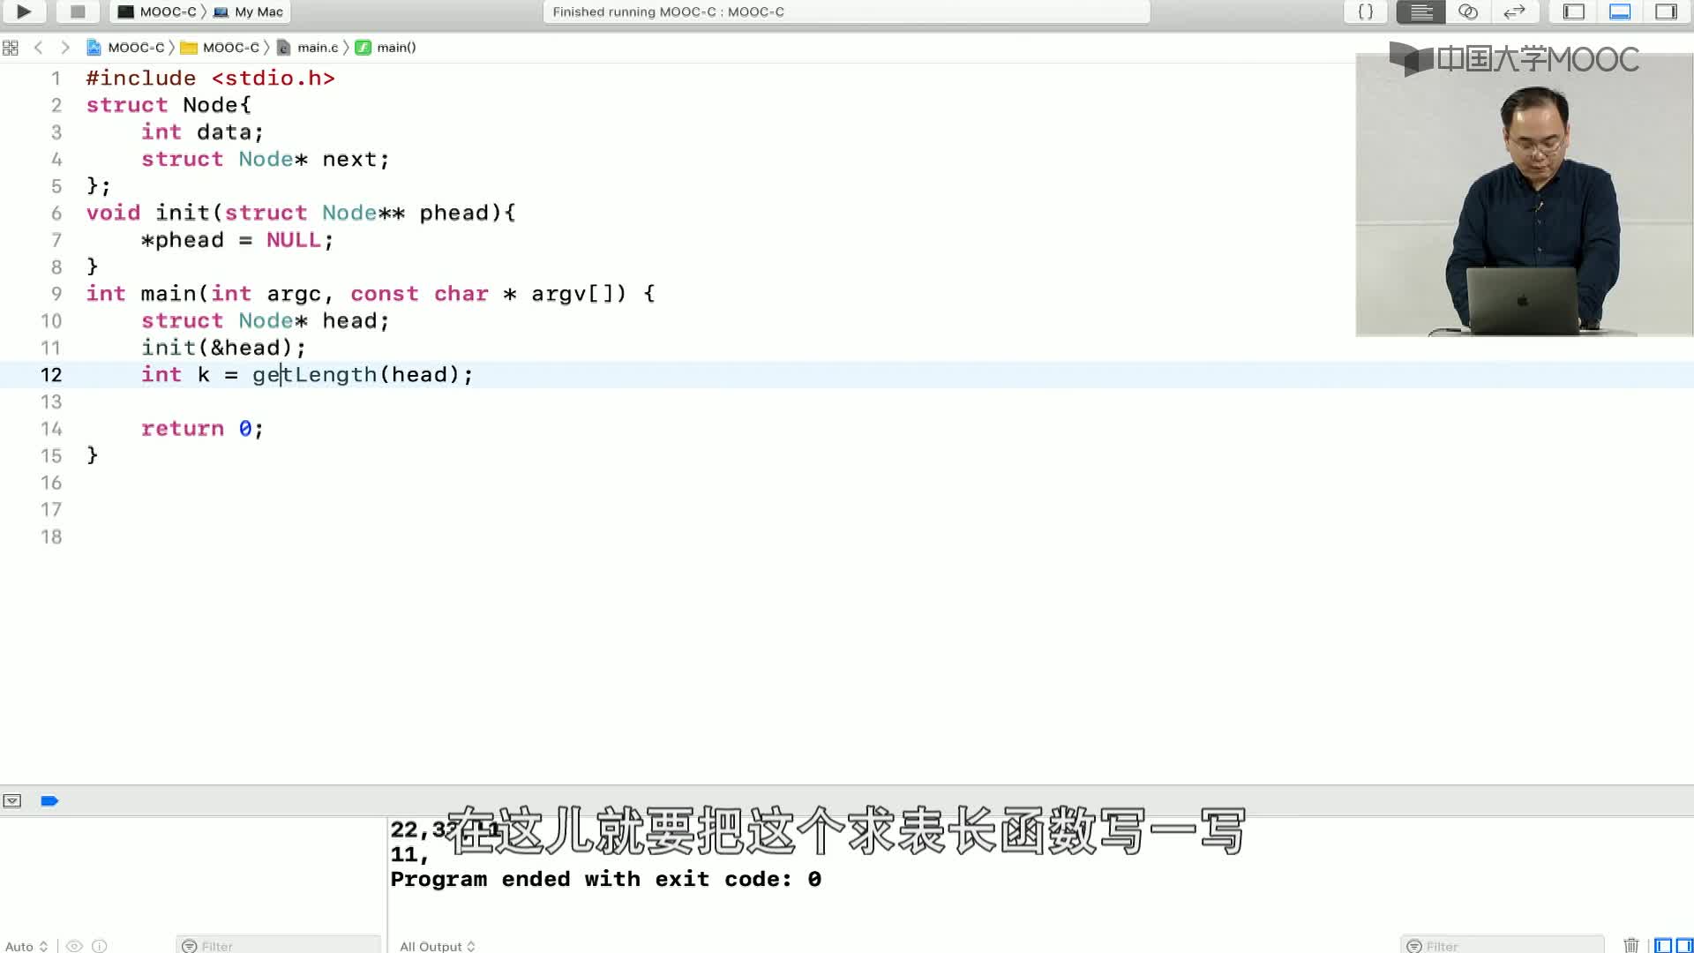Switch to the standard editor
This screenshot has height=953, width=1694.
click(1420, 11)
